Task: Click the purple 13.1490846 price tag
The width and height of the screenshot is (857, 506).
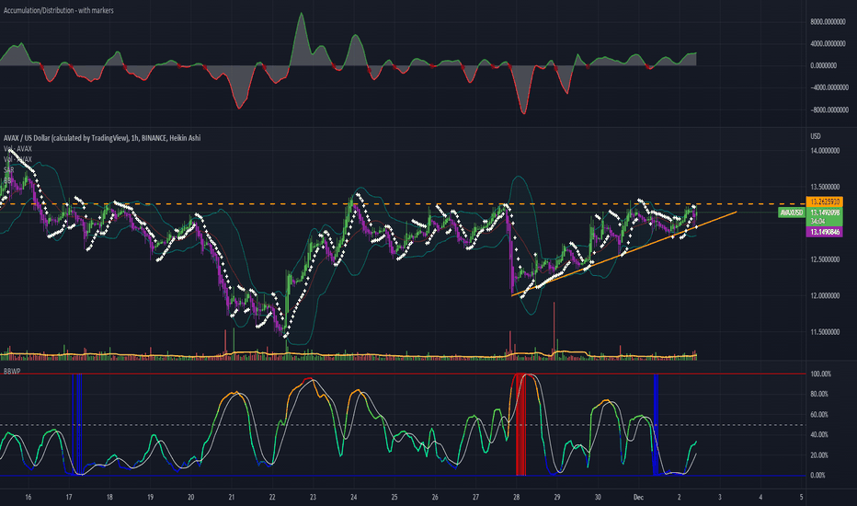Action: click(824, 232)
